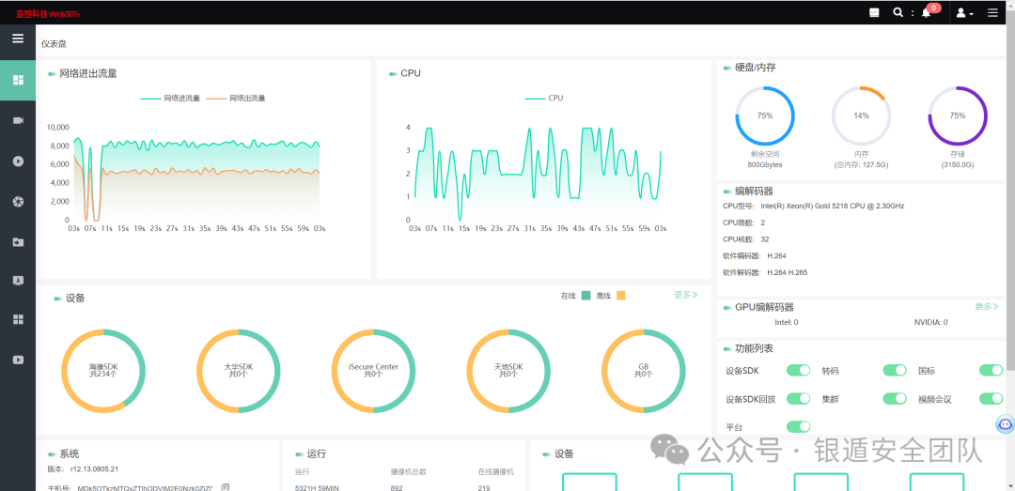Toggle the CPU series legend
1015x491 pixels.
(x=544, y=99)
